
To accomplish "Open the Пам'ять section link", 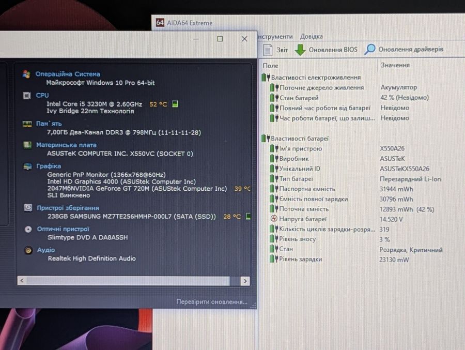I will click(49, 124).
